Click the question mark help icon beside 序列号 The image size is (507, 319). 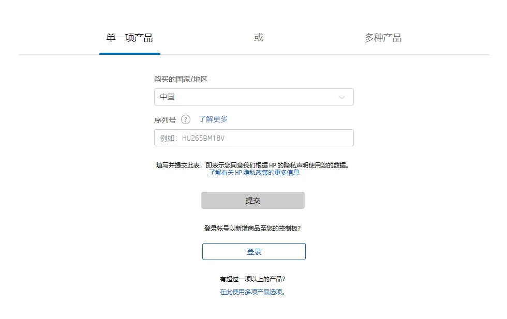coord(186,120)
